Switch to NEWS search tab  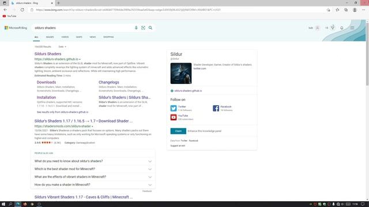pos(93,37)
